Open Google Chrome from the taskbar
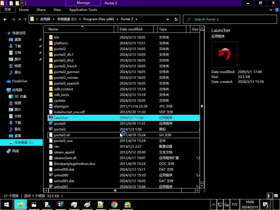Image resolution: width=280 pixels, height=210 pixels. pyautogui.click(x=114, y=205)
